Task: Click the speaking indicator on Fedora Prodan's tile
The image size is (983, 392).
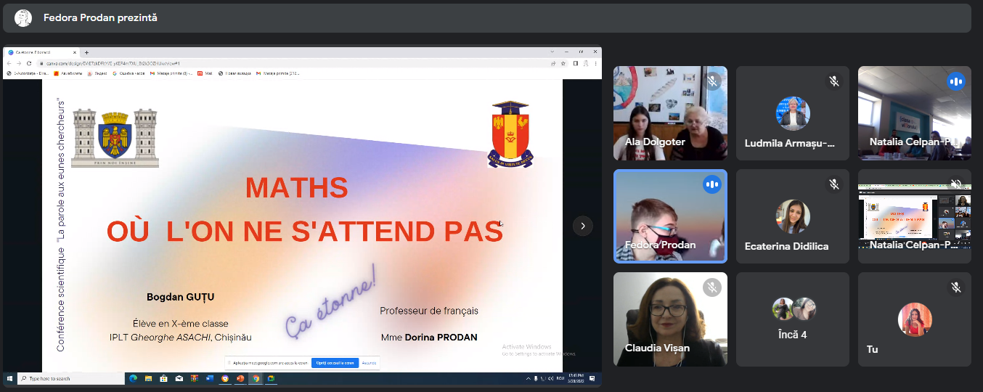Action: 712,184
